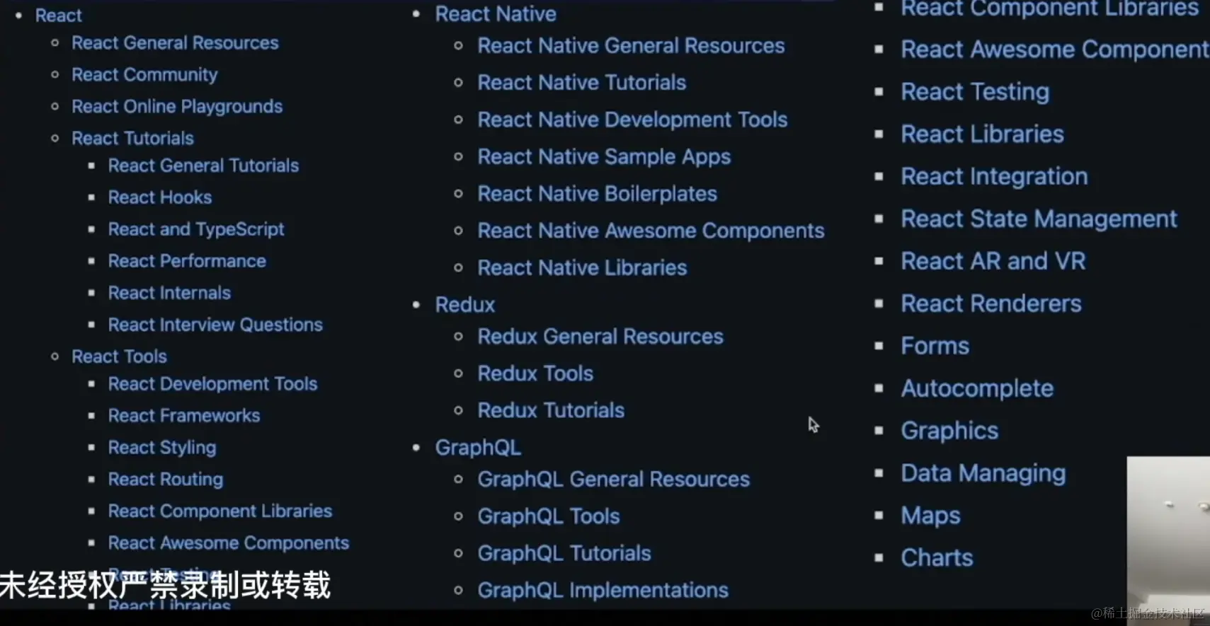Select the React Hooks link
1210x626 pixels.
tap(160, 197)
